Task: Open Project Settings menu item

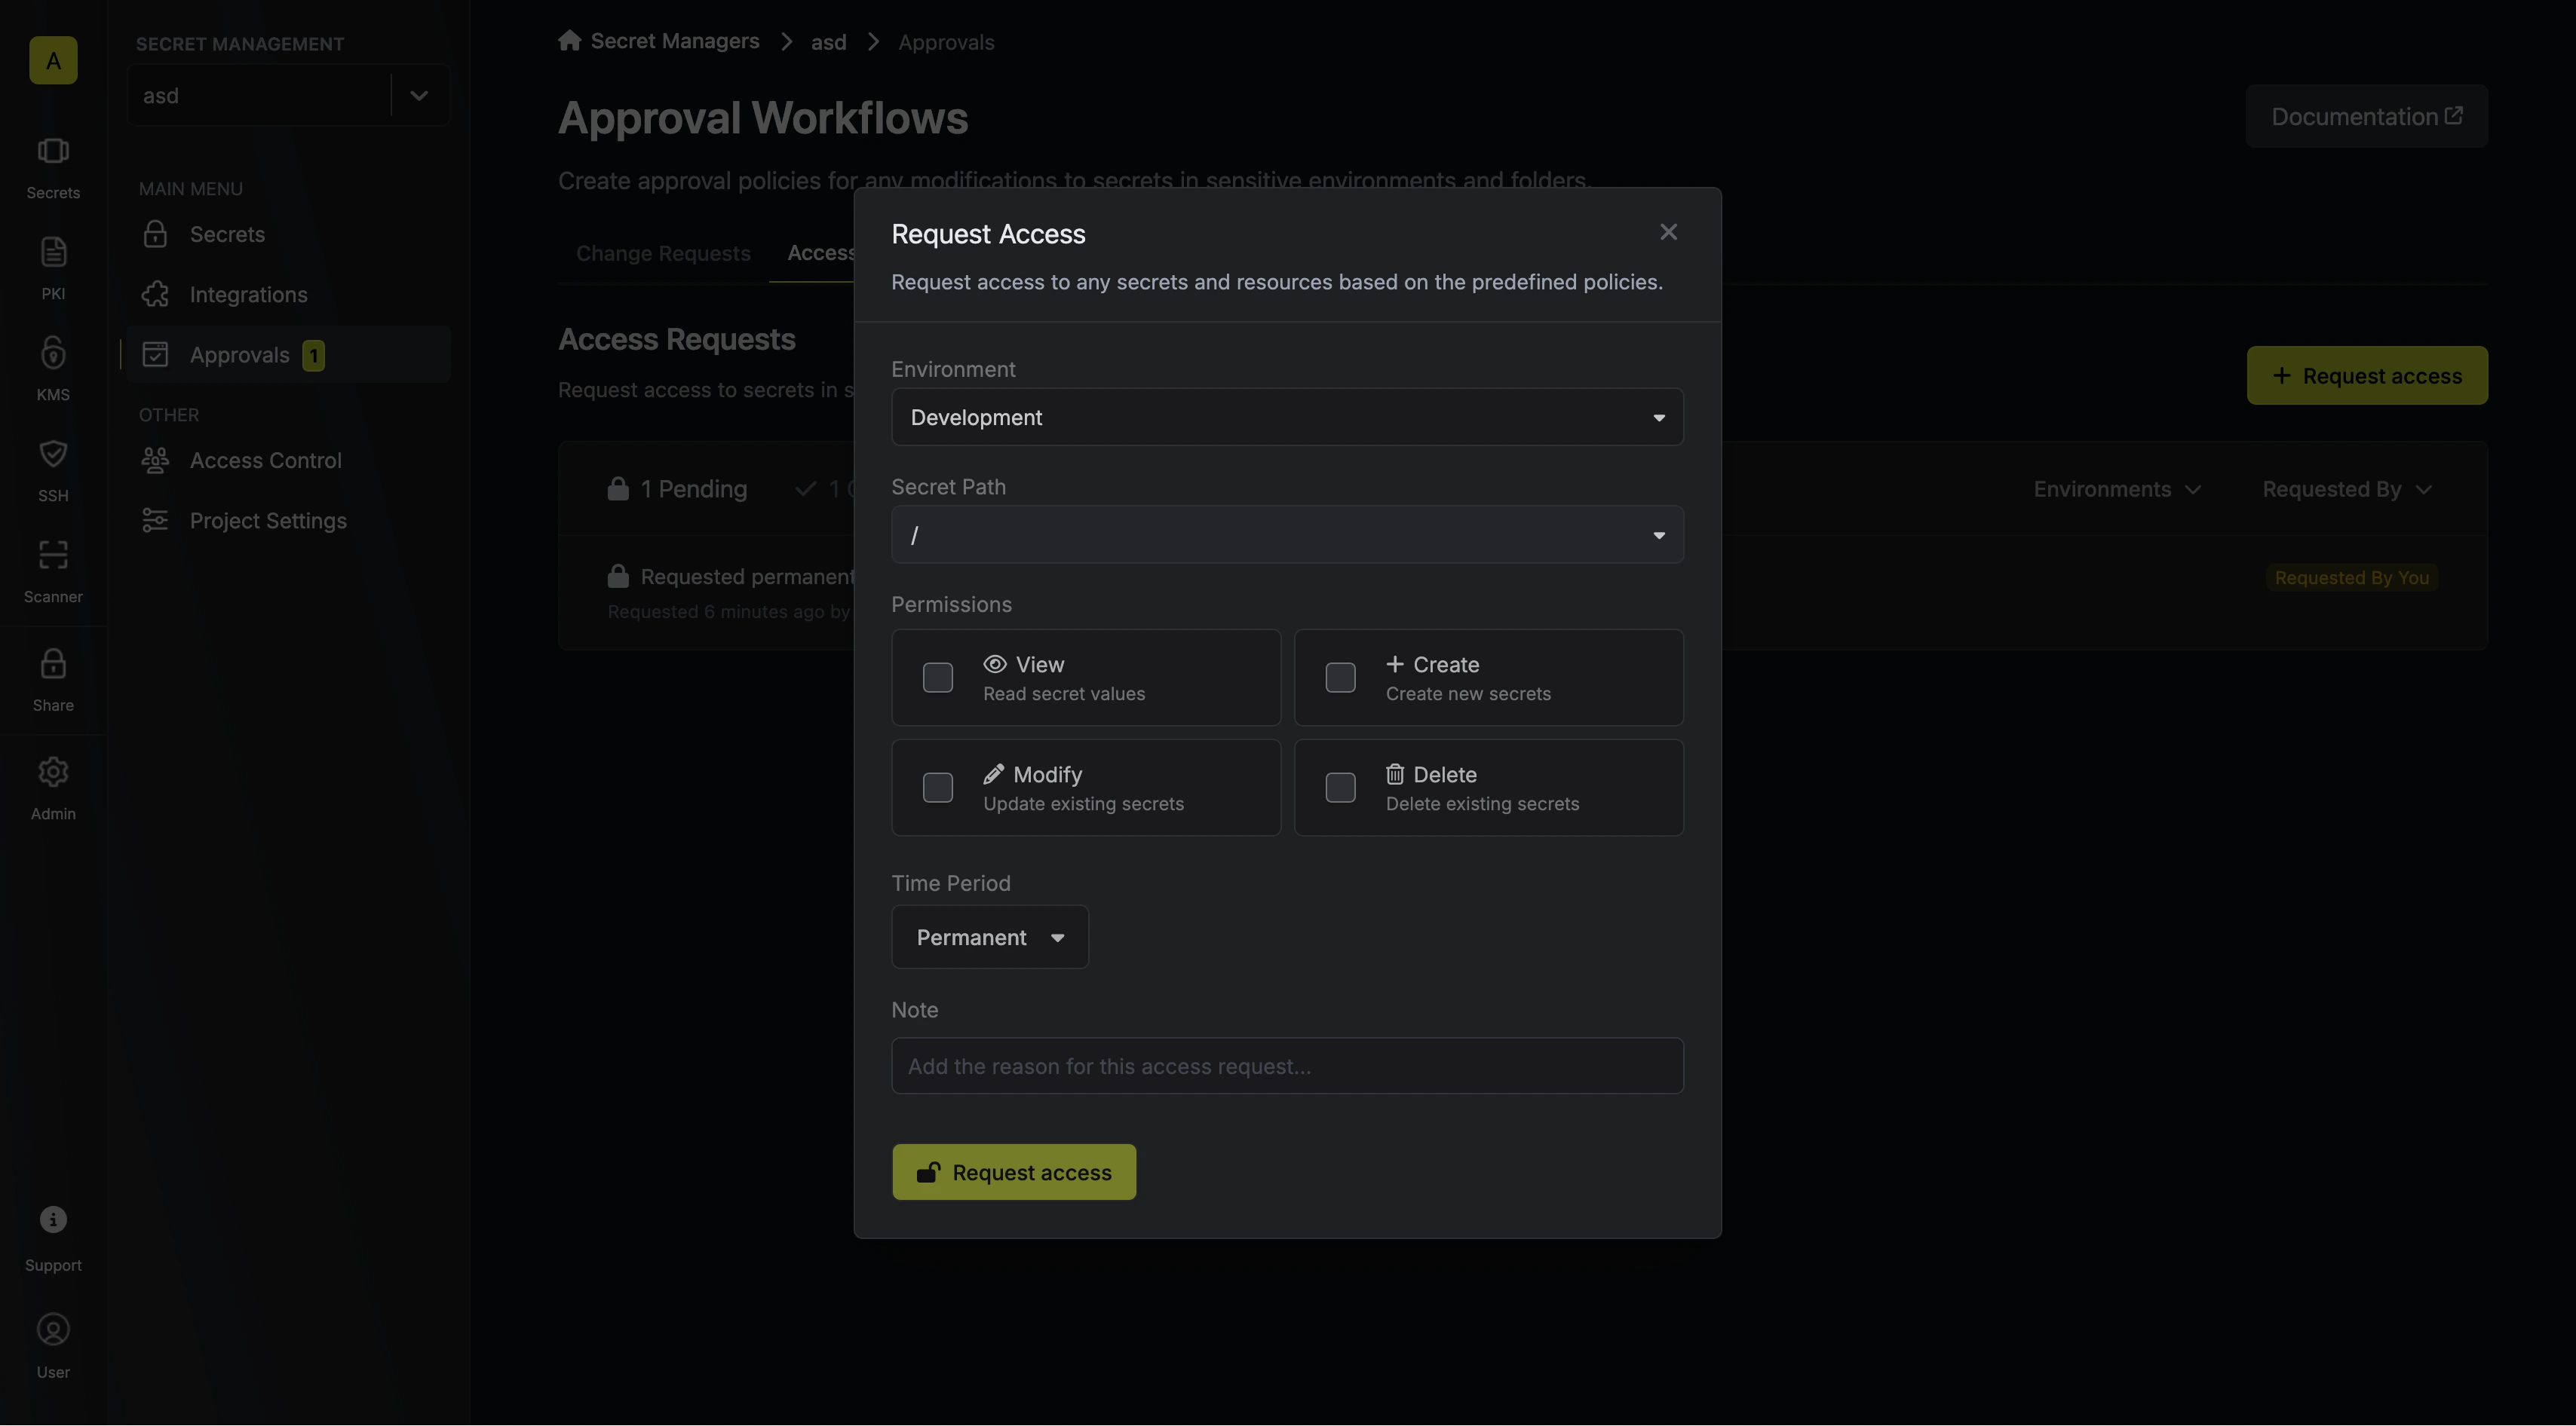Action: click(288, 521)
